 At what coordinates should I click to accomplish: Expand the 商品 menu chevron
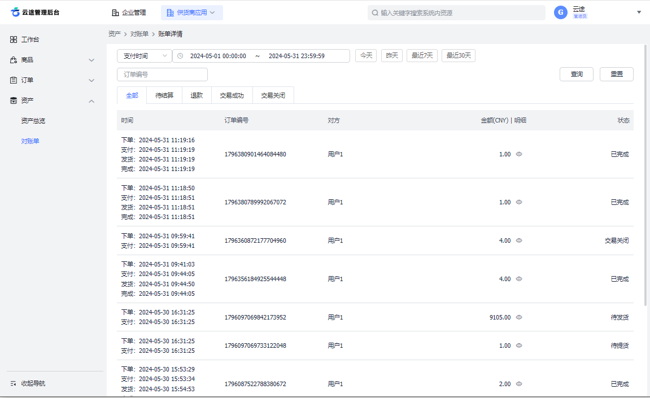(x=91, y=60)
